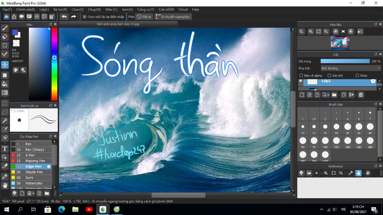Enable Xén bớt clipping checkbox

(x=329, y=75)
